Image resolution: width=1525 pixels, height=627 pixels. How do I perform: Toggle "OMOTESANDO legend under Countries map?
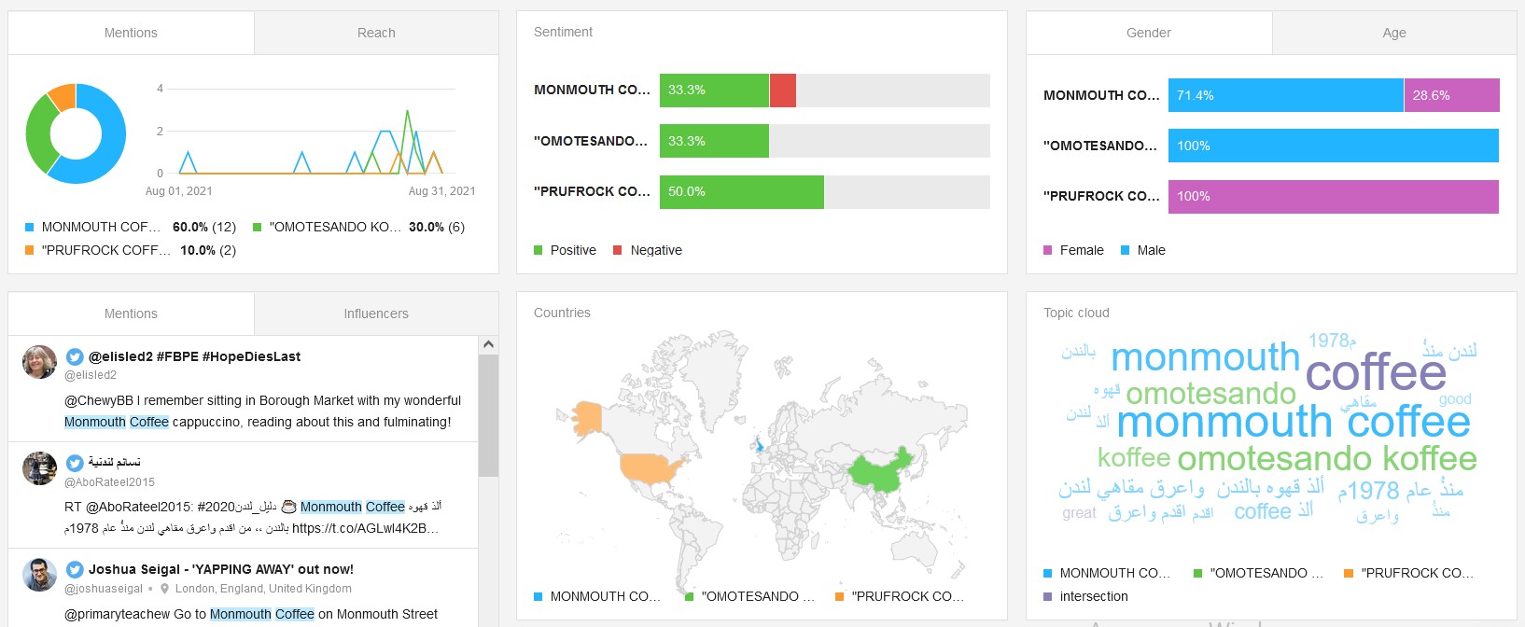[750, 596]
